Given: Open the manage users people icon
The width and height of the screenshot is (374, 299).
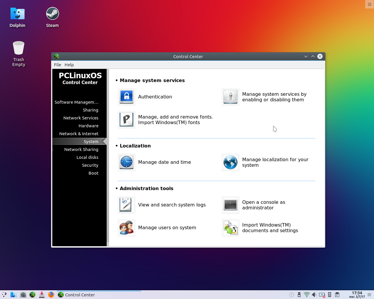Looking at the screenshot, I should (x=127, y=228).
